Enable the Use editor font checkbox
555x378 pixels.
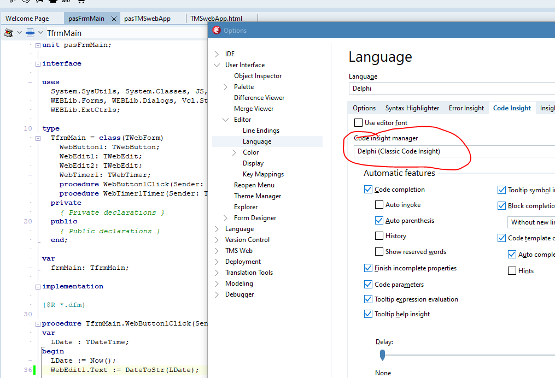click(x=358, y=123)
